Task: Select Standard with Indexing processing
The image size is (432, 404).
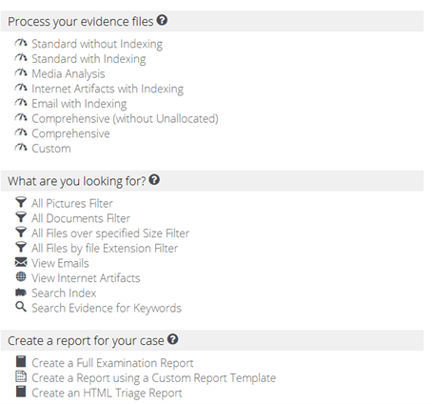Action: click(88, 59)
